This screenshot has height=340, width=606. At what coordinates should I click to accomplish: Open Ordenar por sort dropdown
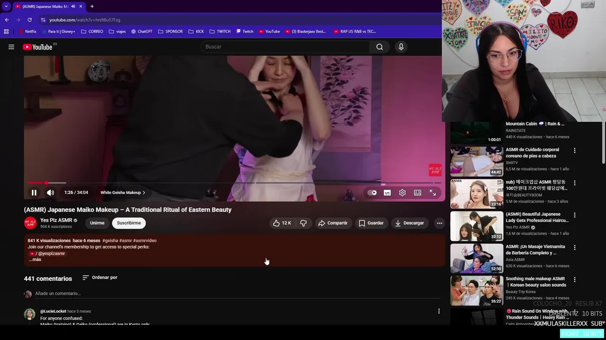click(100, 278)
